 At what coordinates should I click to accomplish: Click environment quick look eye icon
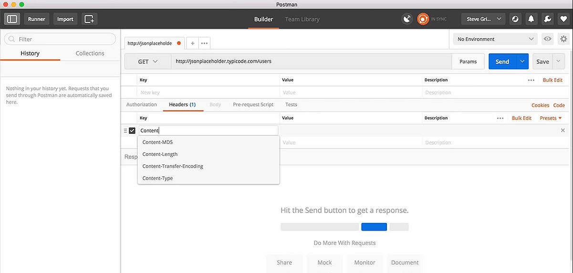pos(547,39)
